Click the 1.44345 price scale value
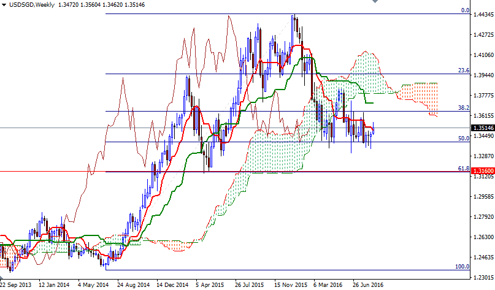This screenshot has height=290, width=495. [x=483, y=15]
